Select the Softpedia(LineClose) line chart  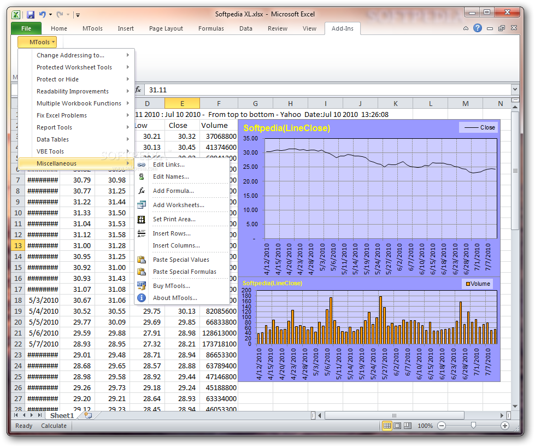point(369,198)
